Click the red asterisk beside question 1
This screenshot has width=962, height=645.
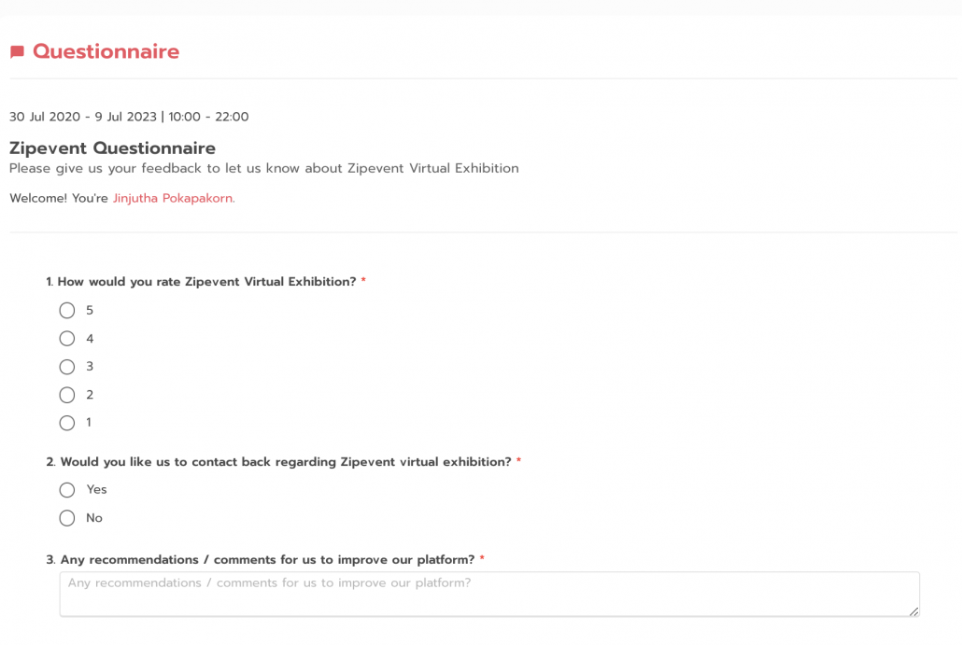pyautogui.click(x=363, y=282)
